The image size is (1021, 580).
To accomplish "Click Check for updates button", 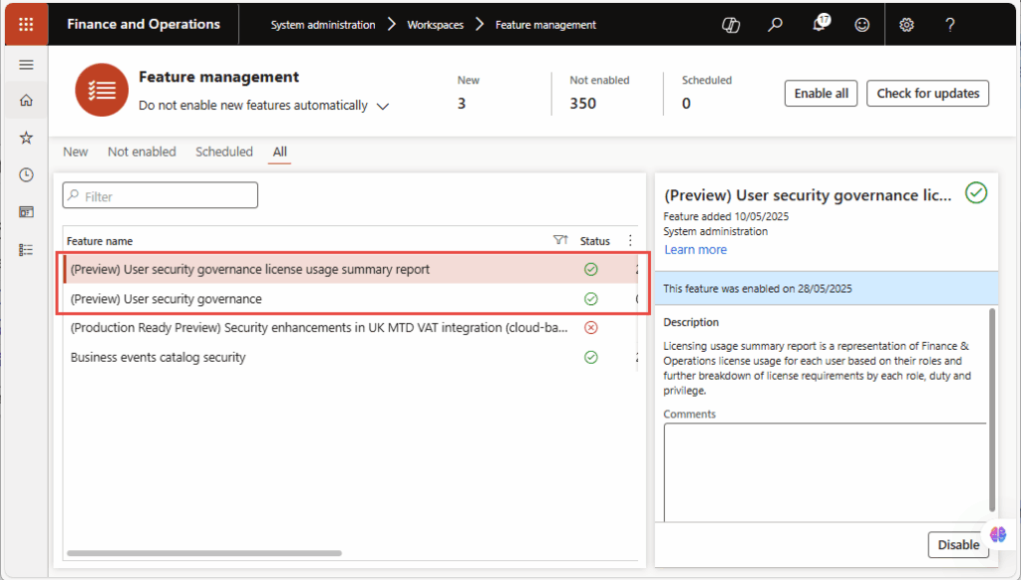I will (x=928, y=93).
